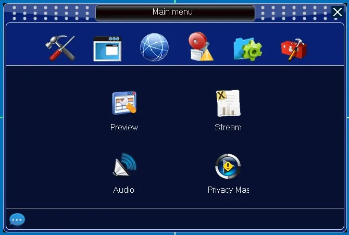The height and width of the screenshot is (235, 349).
Task: Open the Stream settings icon
Action: tap(228, 103)
